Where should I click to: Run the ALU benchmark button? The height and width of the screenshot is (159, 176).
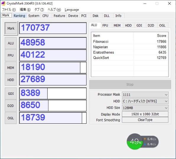(11, 43)
